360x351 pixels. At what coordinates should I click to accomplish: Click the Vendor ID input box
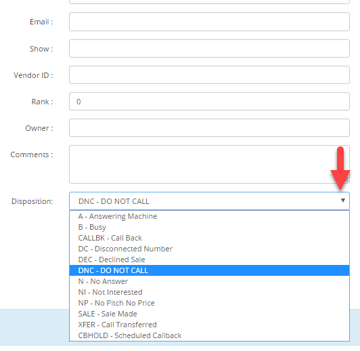point(209,75)
